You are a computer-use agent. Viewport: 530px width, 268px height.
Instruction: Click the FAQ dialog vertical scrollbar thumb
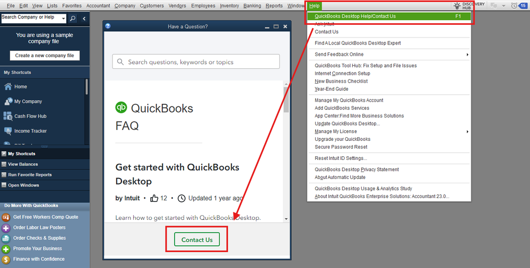click(x=286, y=100)
